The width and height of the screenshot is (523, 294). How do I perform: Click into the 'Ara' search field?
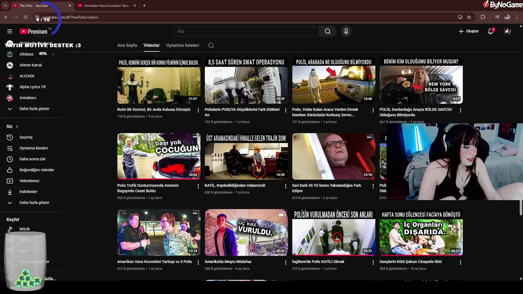point(246,31)
